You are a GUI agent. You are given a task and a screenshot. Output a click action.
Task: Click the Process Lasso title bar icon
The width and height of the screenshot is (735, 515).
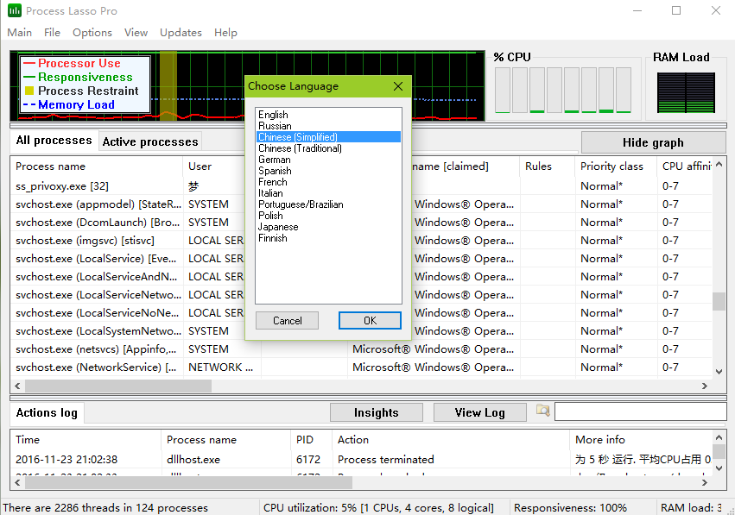(14, 11)
